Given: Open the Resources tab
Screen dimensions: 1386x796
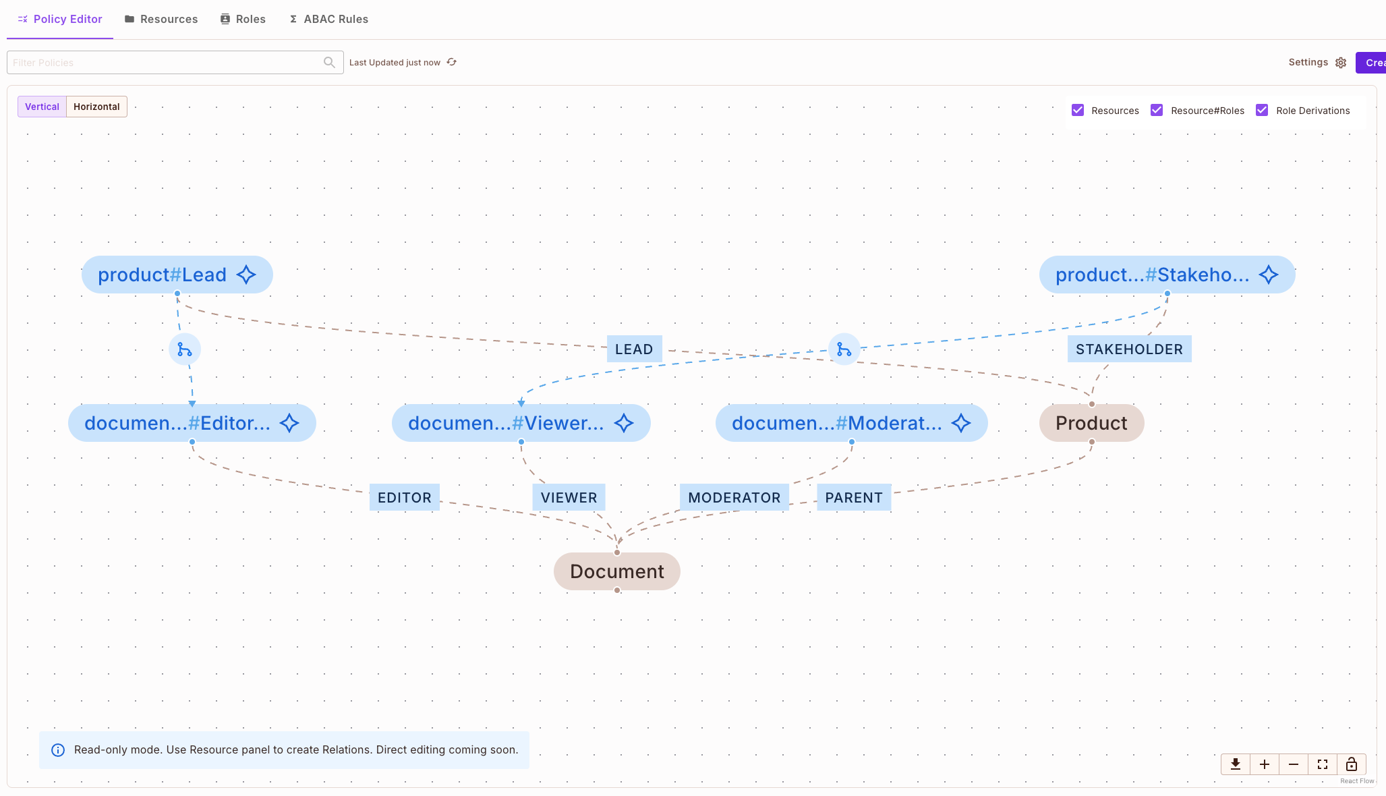Looking at the screenshot, I should pyautogui.click(x=161, y=19).
